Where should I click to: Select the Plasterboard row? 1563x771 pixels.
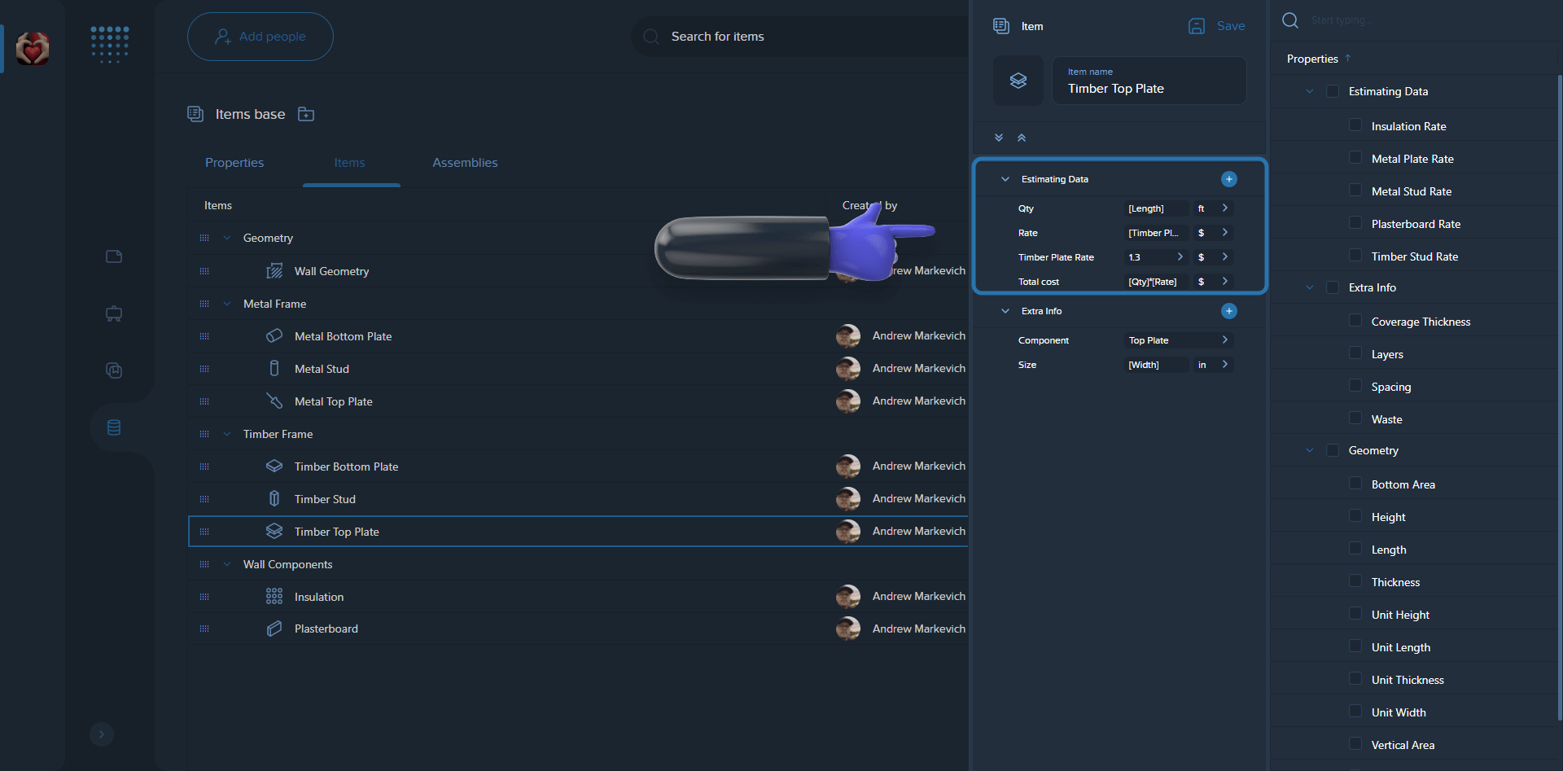(578, 629)
